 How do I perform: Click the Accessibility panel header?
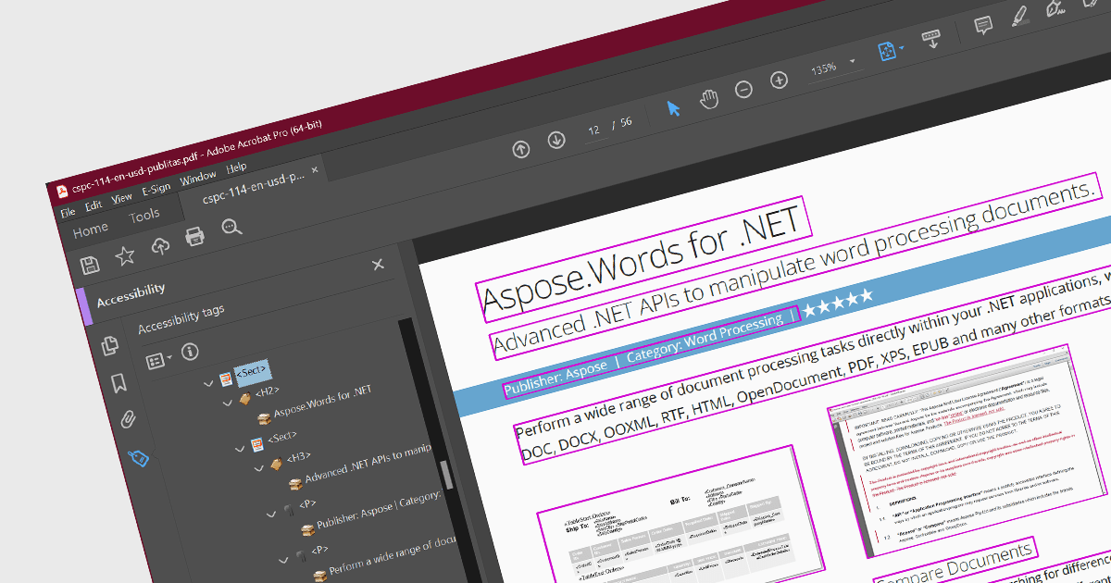[x=131, y=295]
